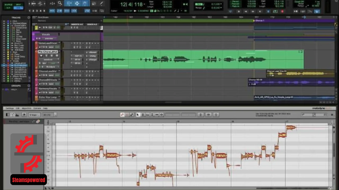Select the Selector tool
The width and height of the screenshot is (339, 190).
tap(77, 3)
